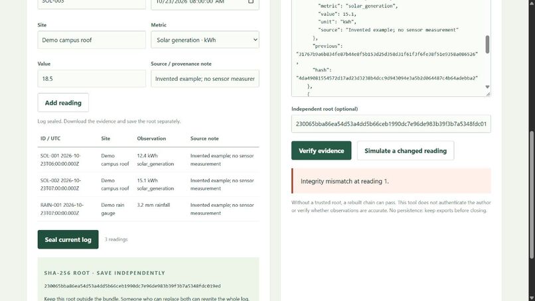Click the page vertical scrollbar thumb
535x301 pixels.
point(532,195)
